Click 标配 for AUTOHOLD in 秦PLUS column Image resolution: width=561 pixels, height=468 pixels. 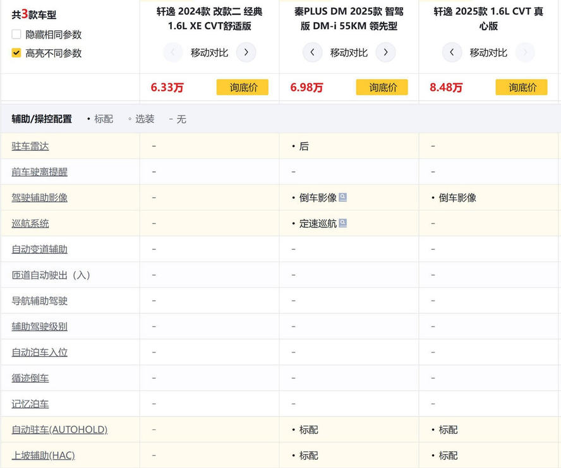(308, 429)
